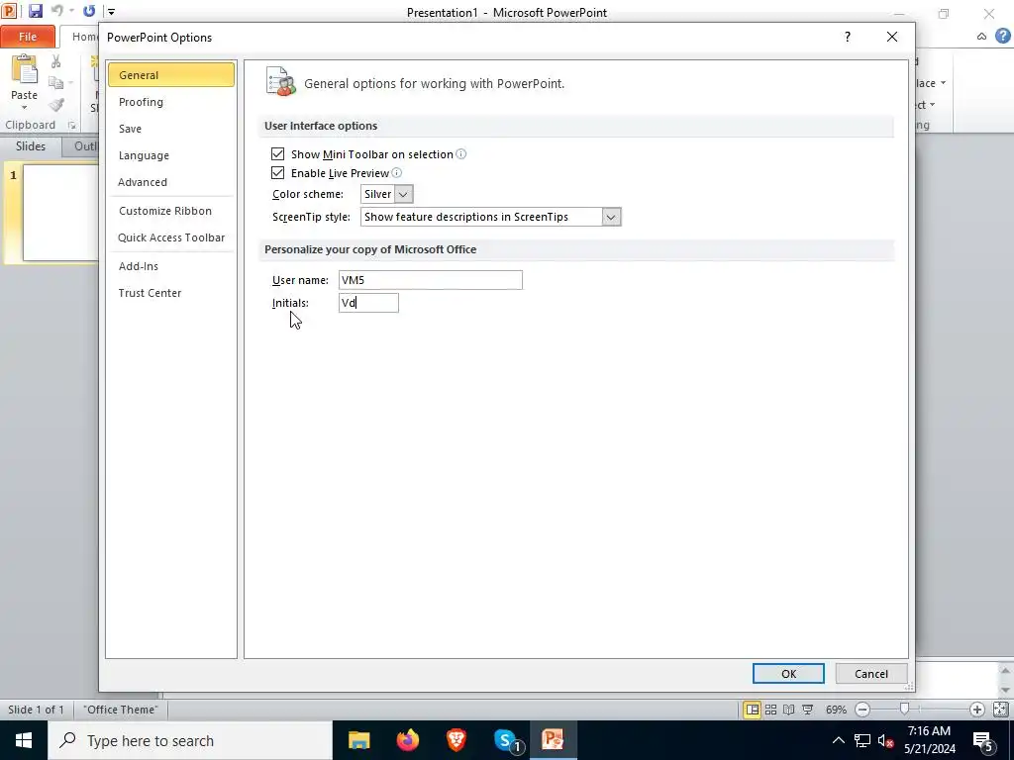Open the Save options category
The height and width of the screenshot is (760, 1014).
coord(170,129)
